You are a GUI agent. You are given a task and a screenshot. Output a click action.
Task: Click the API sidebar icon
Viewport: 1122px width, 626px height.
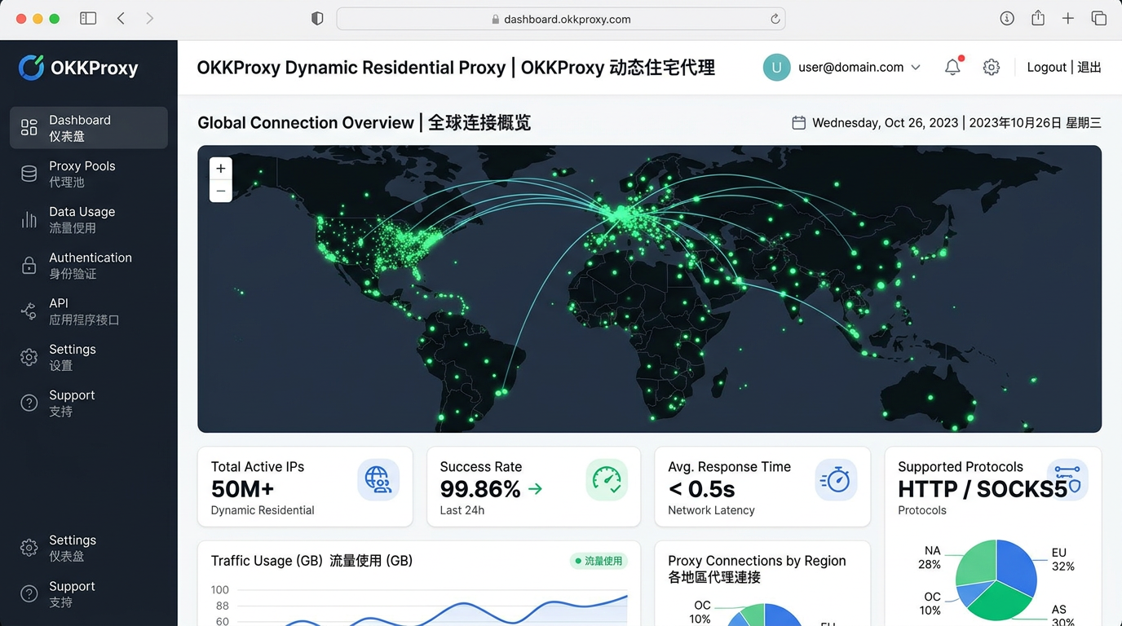29,311
